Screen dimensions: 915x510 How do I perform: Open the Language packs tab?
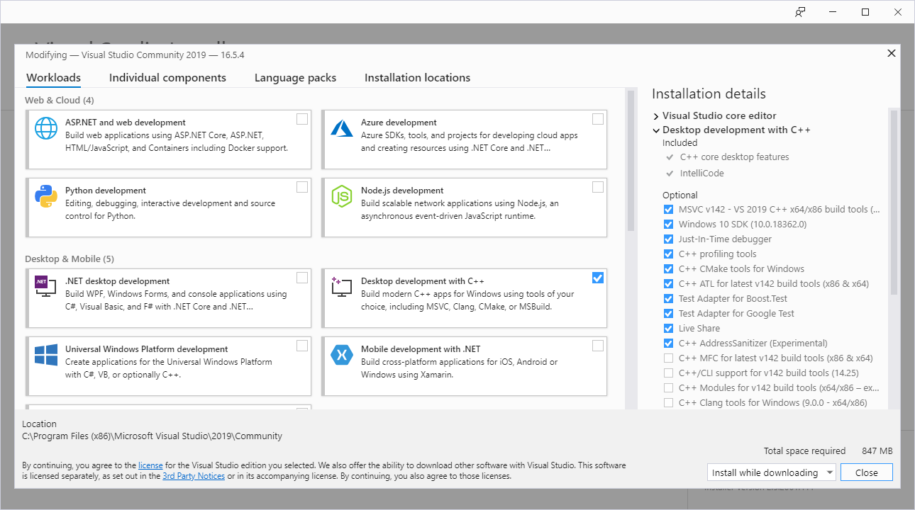[x=295, y=78]
